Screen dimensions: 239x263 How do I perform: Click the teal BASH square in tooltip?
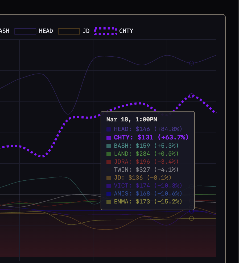coord(109,146)
